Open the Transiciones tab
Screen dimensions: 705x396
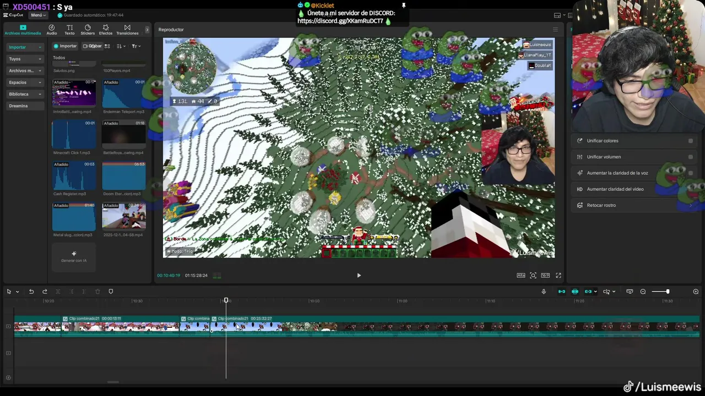127,30
